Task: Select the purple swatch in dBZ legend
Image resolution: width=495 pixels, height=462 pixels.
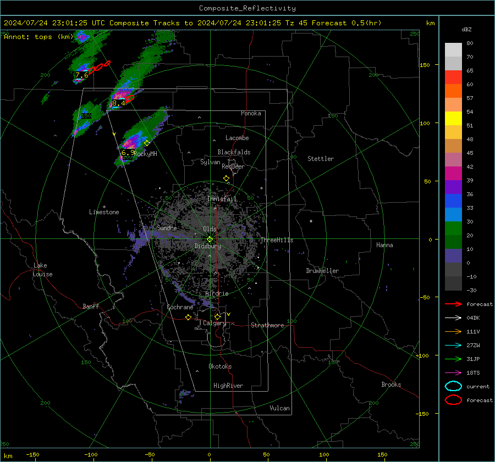Action: (453, 187)
